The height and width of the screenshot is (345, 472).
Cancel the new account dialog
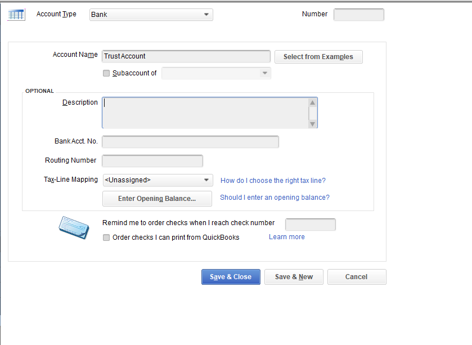pos(356,277)
